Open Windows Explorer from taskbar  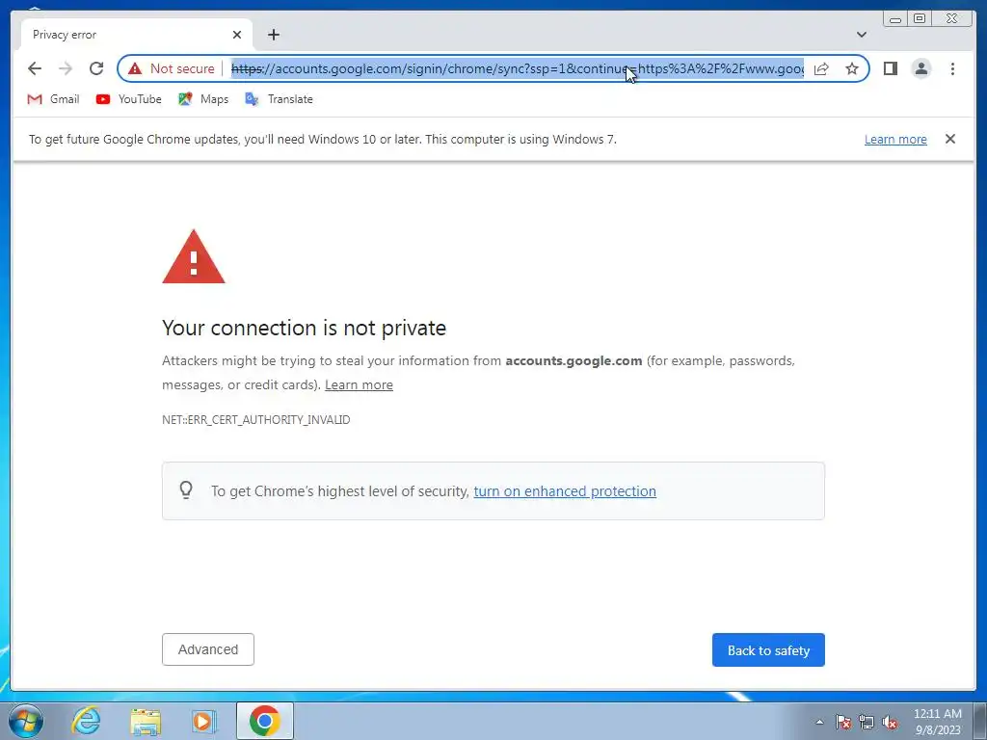coord(146,722)
